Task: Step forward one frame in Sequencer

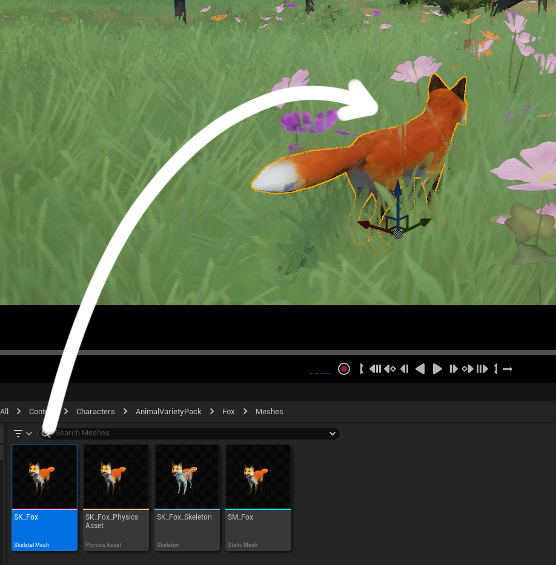Action: 453,368
